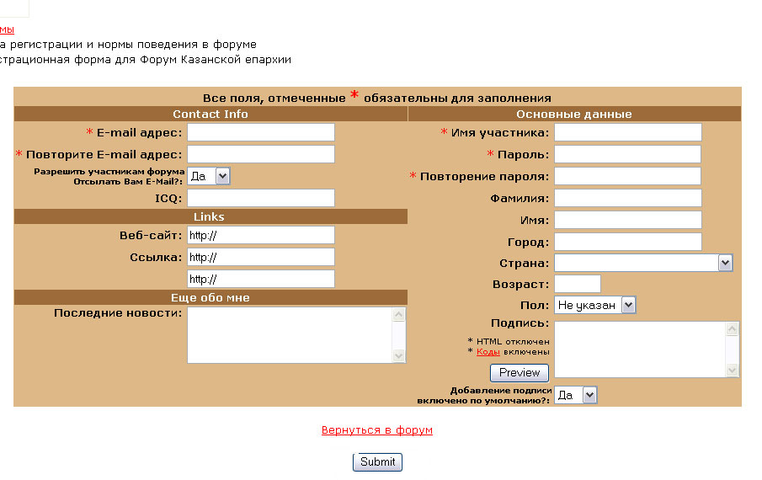Click scroll-down arrow in Последние новости area
762x480 pixels.
(398, 355)
